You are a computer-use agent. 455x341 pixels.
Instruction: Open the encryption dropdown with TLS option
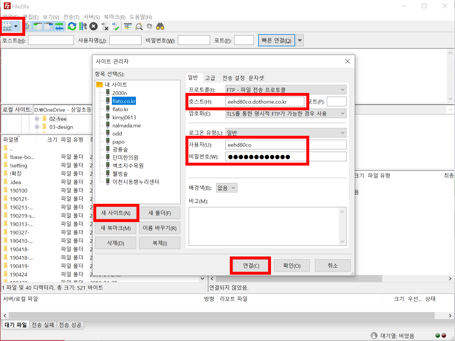(x=286, y=113)
